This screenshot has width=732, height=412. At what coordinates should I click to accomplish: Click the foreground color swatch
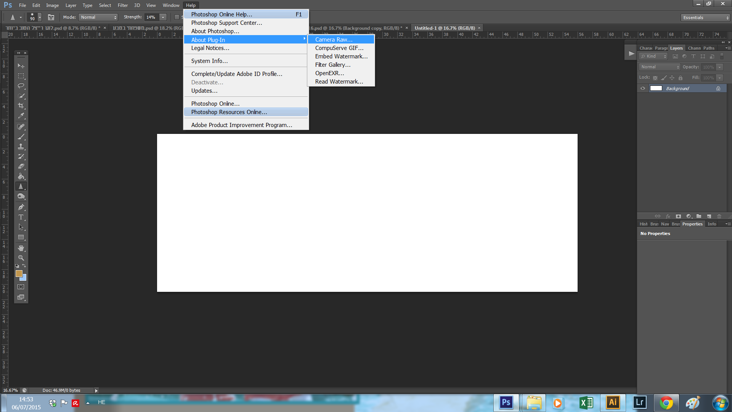point(19,273)
